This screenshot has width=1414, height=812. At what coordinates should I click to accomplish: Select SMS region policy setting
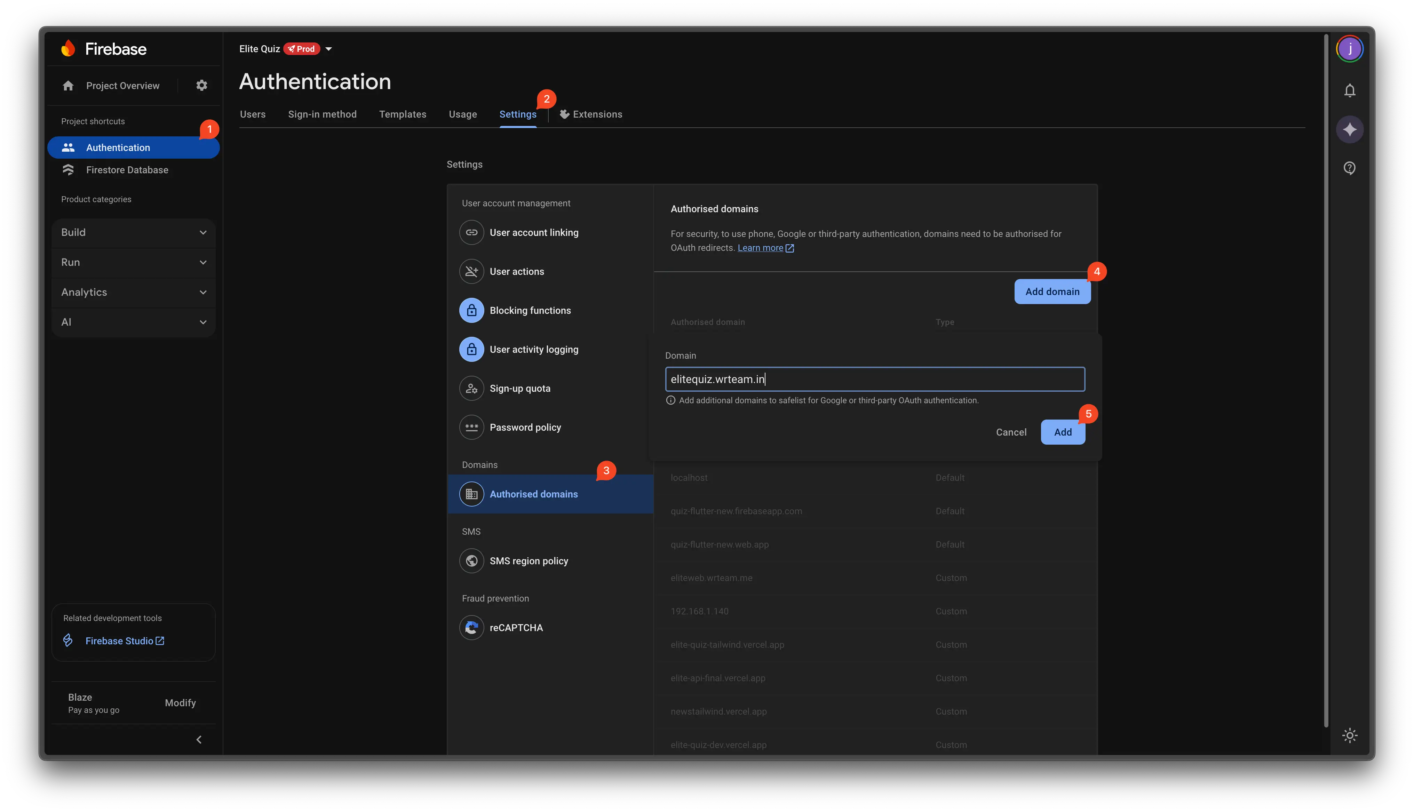[x=550, y=561]
